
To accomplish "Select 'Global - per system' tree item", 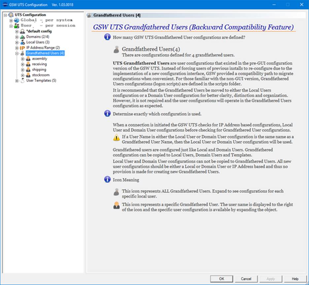I will 47,20.
